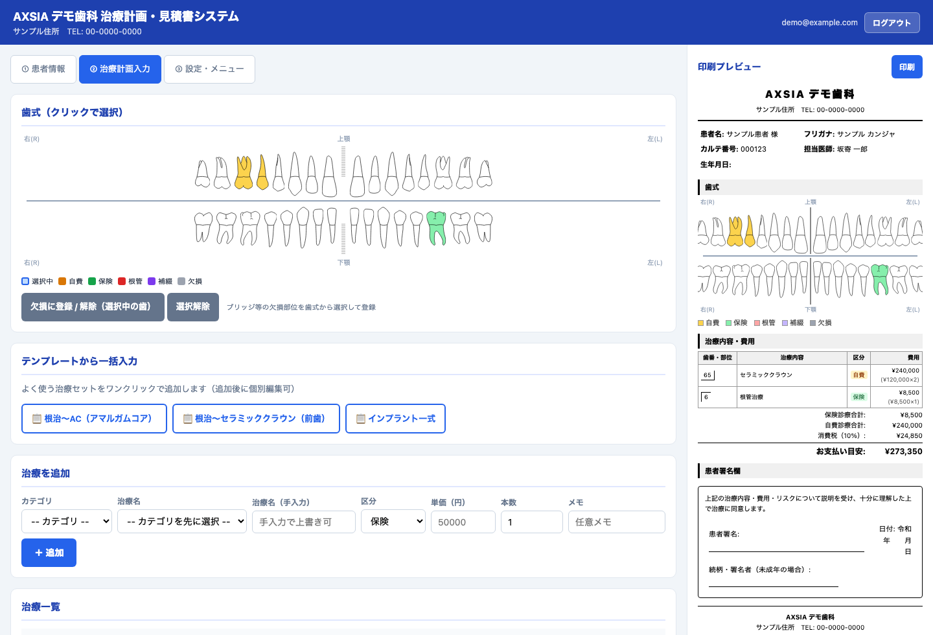Select the lower right(R) outermost wisdom tooth
This screenshot has width=933, height=635.
tap(203, 227)
